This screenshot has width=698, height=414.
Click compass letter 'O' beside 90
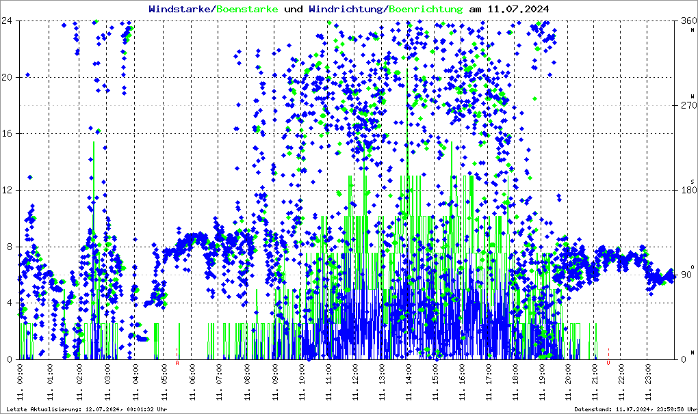tap(693, 266)
